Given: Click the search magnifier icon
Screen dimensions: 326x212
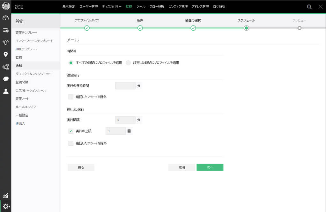Looking at the screenshot, I should (x=309, y=7).
